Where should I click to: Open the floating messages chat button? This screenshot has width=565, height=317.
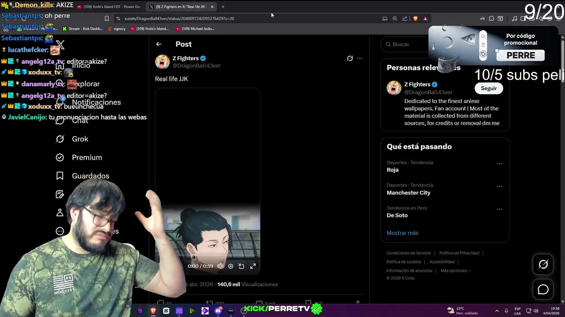pos(543,290)
